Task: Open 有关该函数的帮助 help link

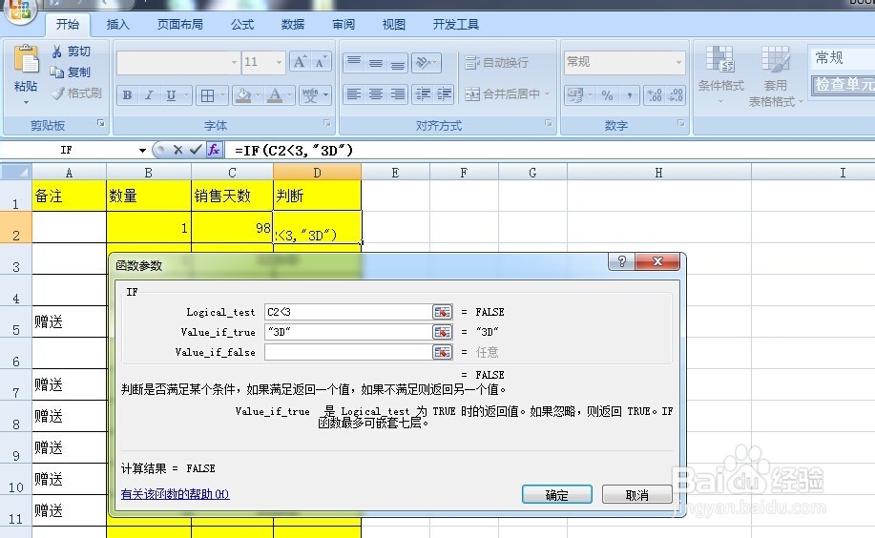Action: (176, 494)
